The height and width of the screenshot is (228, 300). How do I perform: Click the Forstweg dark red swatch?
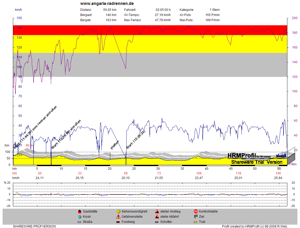pyautogui.click(x=118, y=222)
